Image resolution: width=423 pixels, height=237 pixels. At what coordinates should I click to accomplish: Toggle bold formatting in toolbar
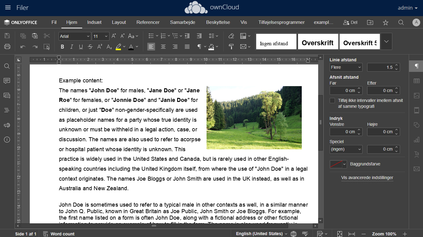62,47
